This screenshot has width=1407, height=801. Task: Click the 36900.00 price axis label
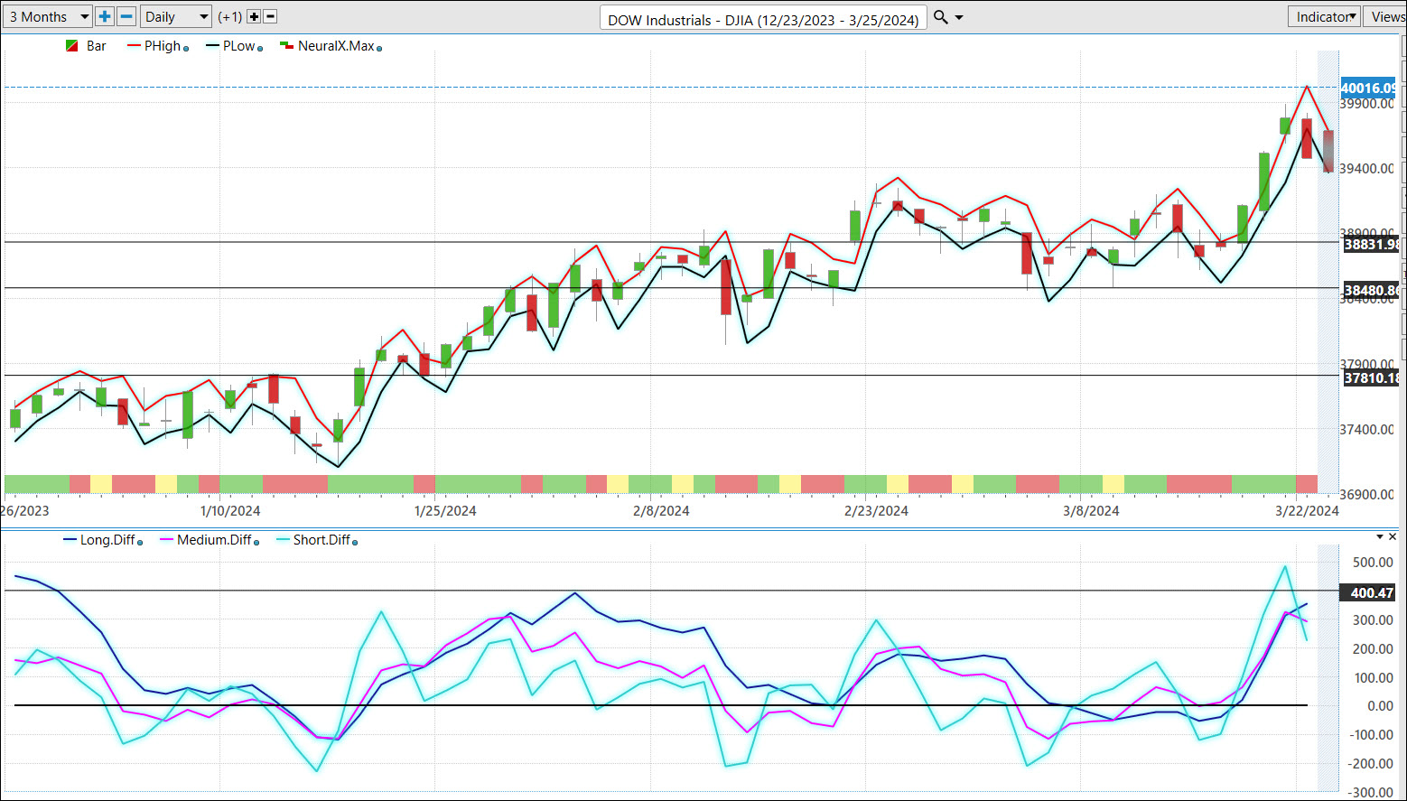(x=1367, y=494)
